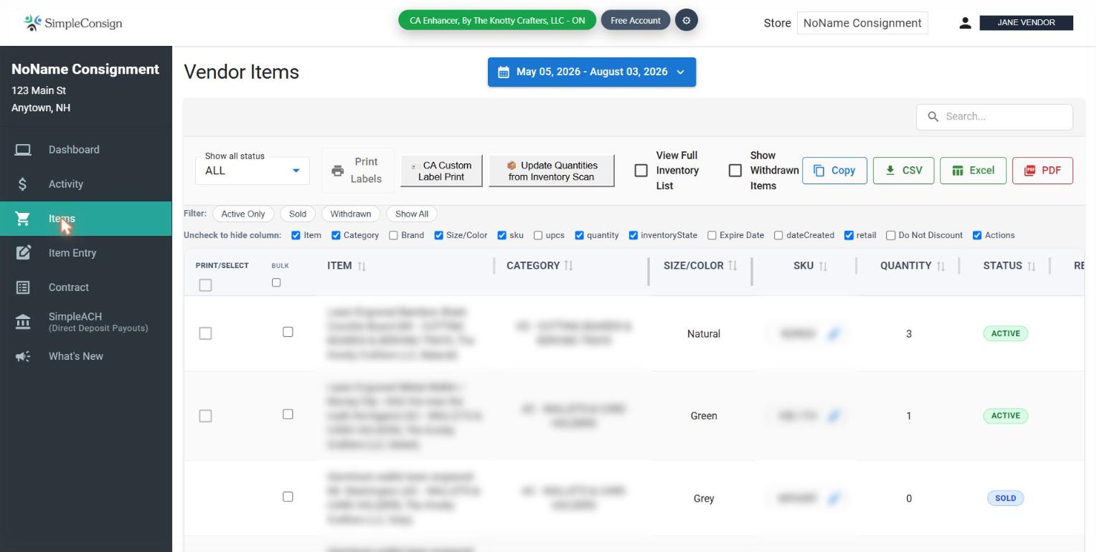
Task: Click the Print Labels button
Action: coord(358,171)
